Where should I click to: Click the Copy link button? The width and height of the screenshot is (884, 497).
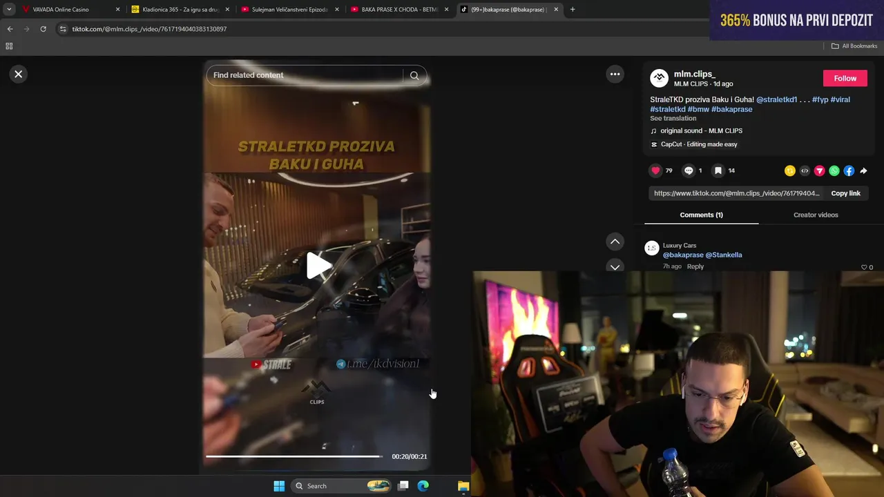pyautogui.click(x=845, y=193)
